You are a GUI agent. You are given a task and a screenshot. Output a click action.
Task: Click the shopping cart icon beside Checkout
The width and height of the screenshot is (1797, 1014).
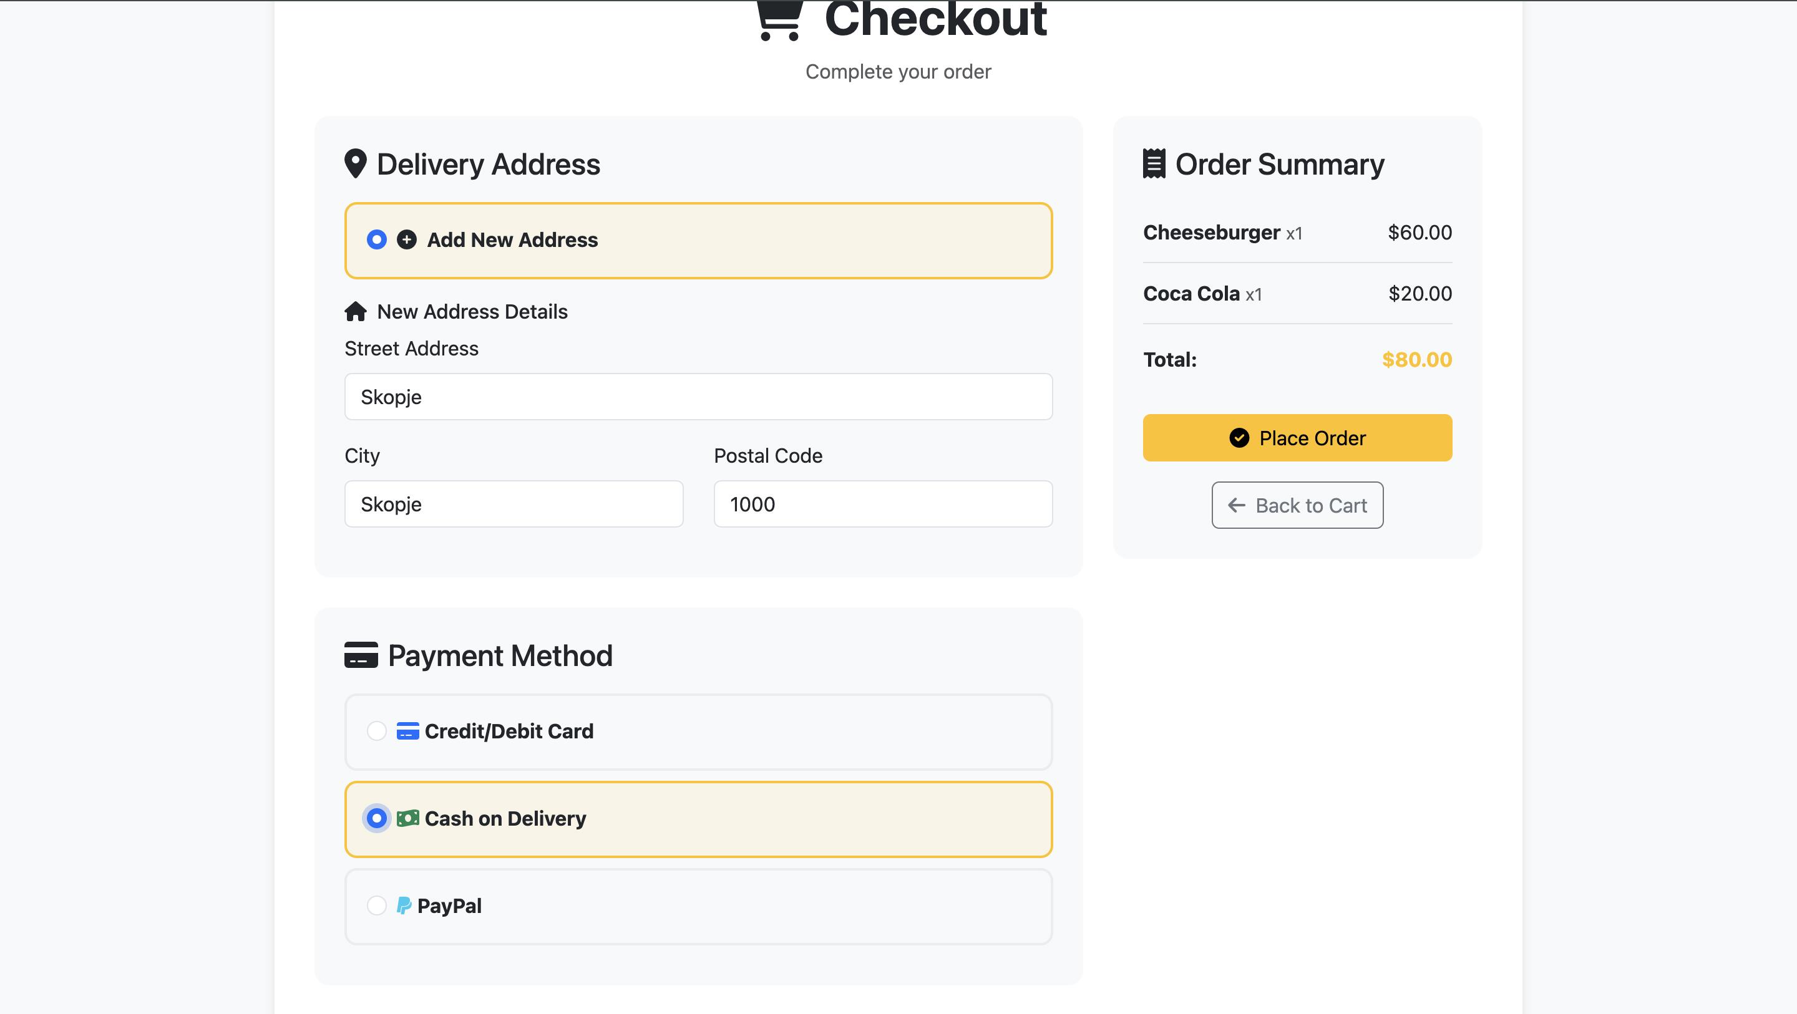click(779, 21)
